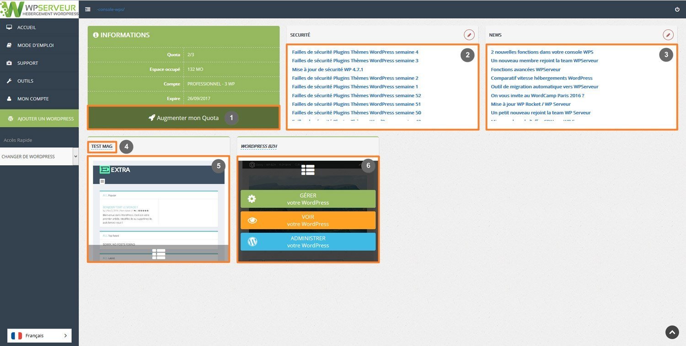The height and width of the screenshot is (346, 686).
Task: Click the WPServeur logo
Action: (39, 9)
